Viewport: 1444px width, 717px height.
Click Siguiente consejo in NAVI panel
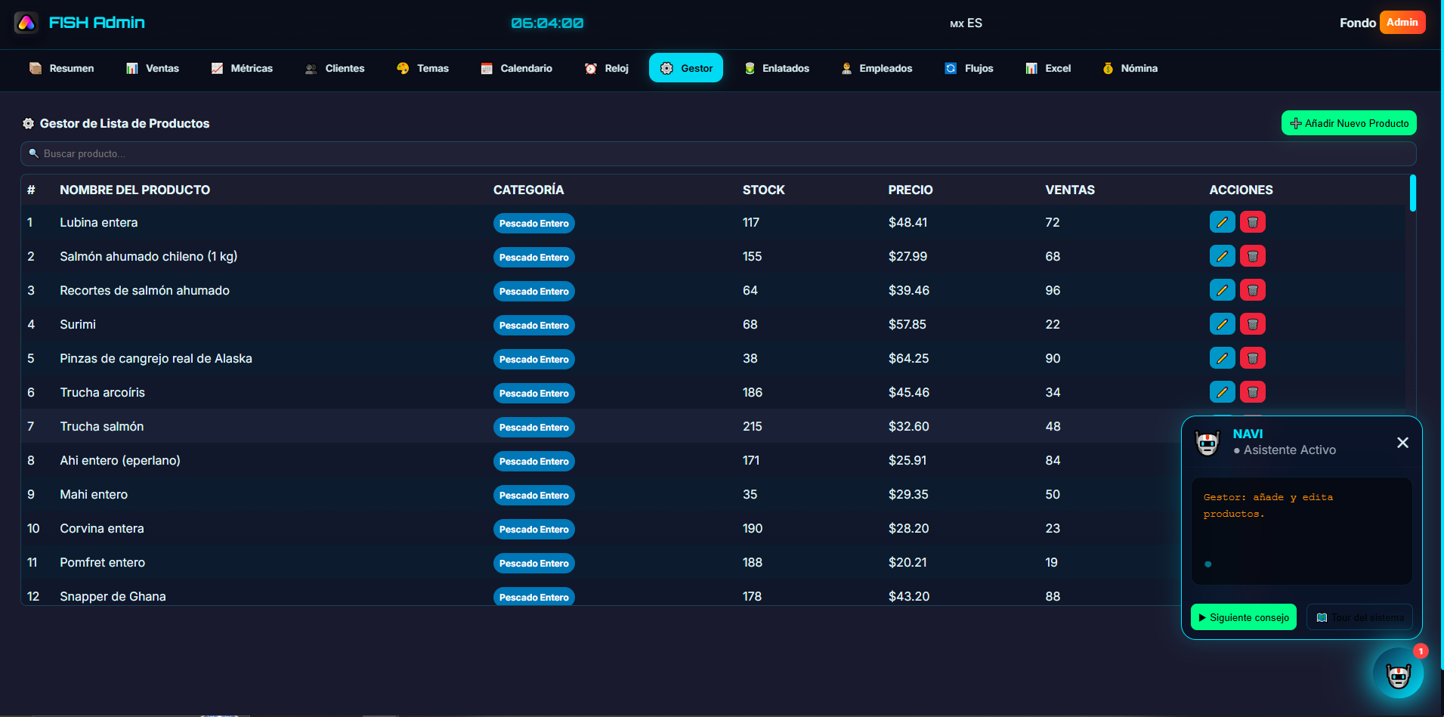pyautogui.click(x=1243, y=617)
